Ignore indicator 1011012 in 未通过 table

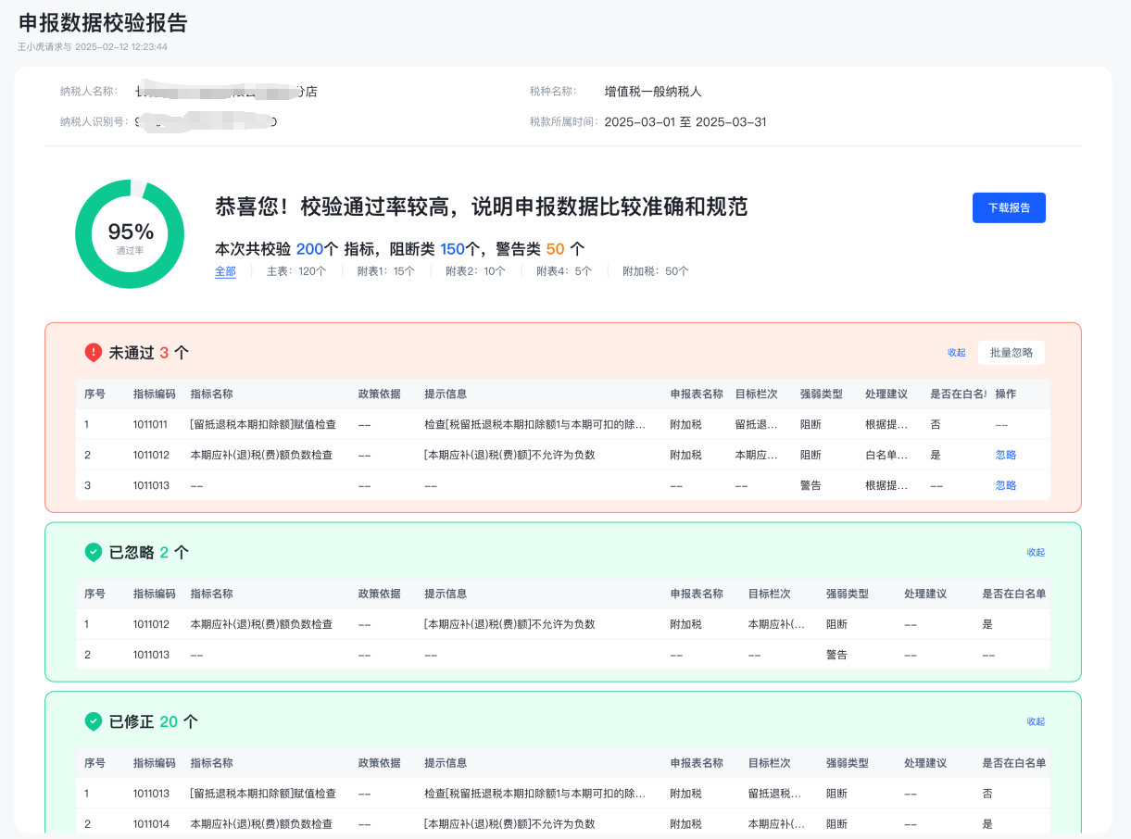pos(1006,455)
